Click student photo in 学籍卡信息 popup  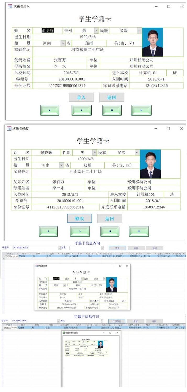click(112, 285)
